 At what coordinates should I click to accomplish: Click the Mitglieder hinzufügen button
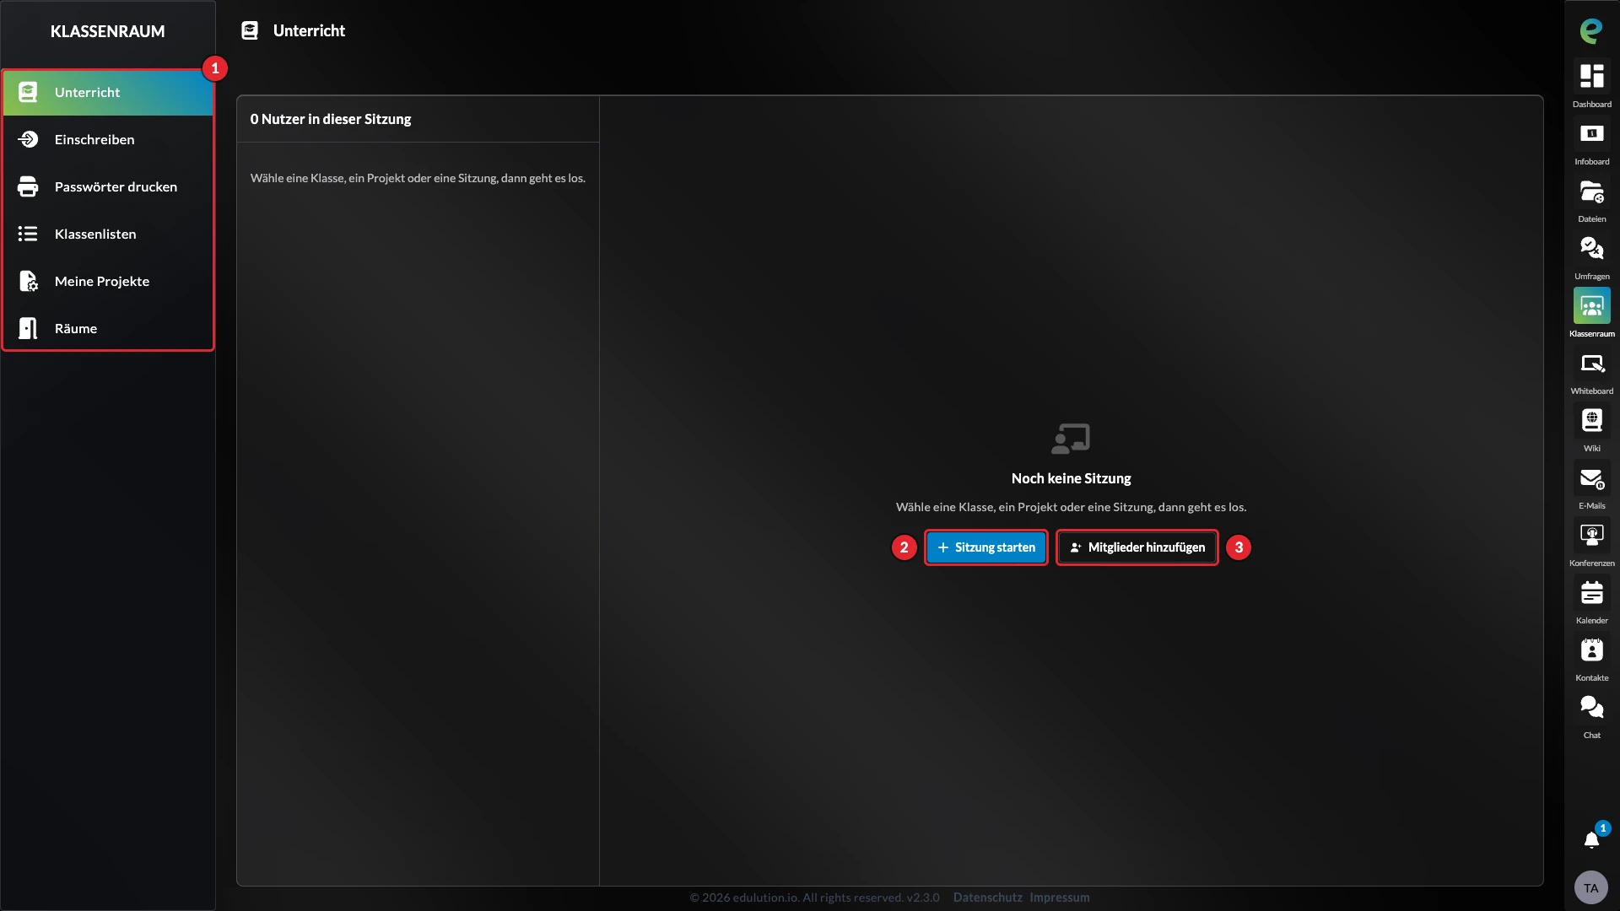click(1137, 547)
